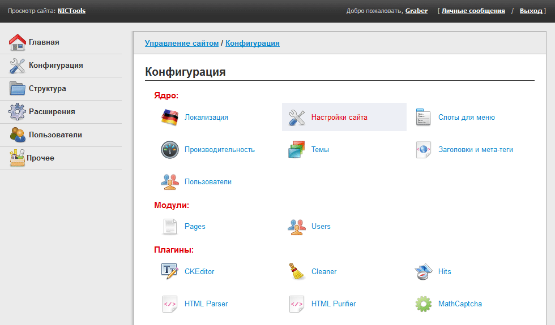This screenshot has height=325, width=555.
Task: Click the Hits compass icon
Action: (x=424, y=271)
